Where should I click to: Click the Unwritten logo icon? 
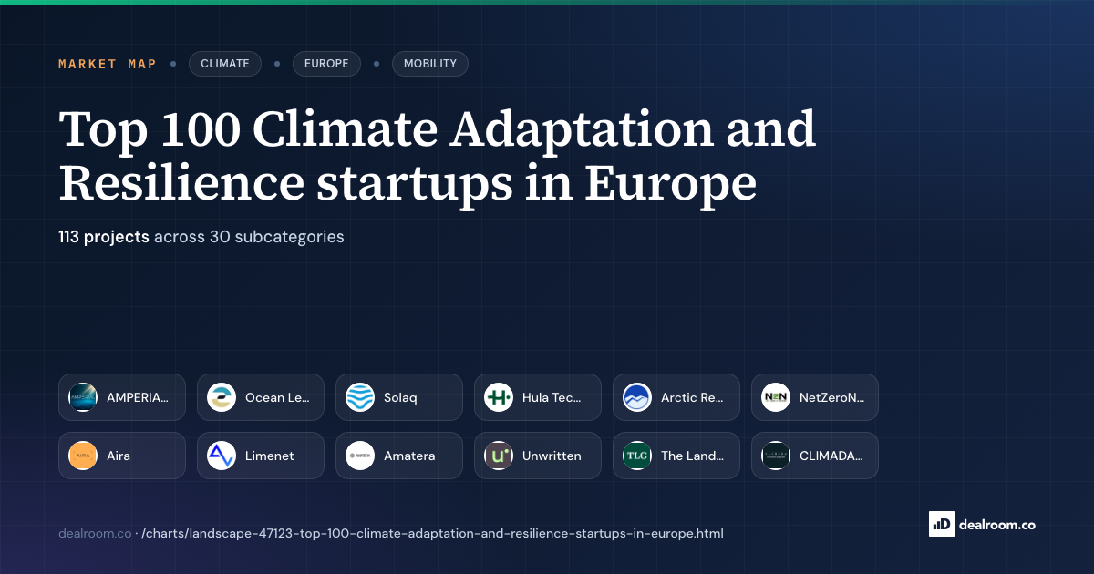click(x=499, y=456)
